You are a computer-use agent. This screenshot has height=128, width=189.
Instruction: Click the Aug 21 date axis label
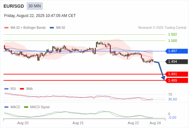click(x=78, y=123)
